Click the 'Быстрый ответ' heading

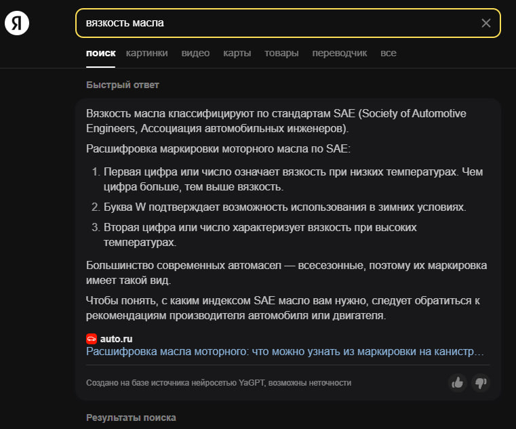(122, 85)
